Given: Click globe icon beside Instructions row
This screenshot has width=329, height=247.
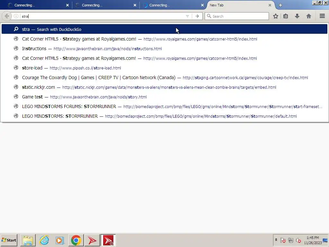Looking at the screenshot, I should click(16, 48).
